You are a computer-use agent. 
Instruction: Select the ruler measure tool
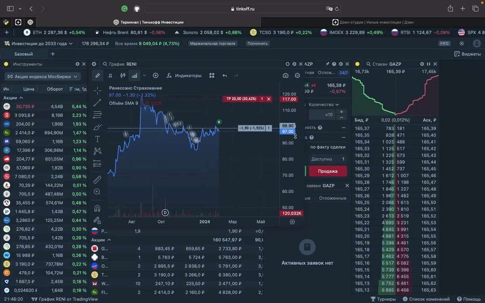(x=97, y=179)
